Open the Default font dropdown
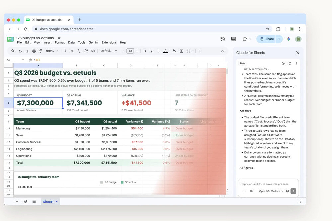The height and width of the screenshot is (221, 332). (x=109, y=51)
